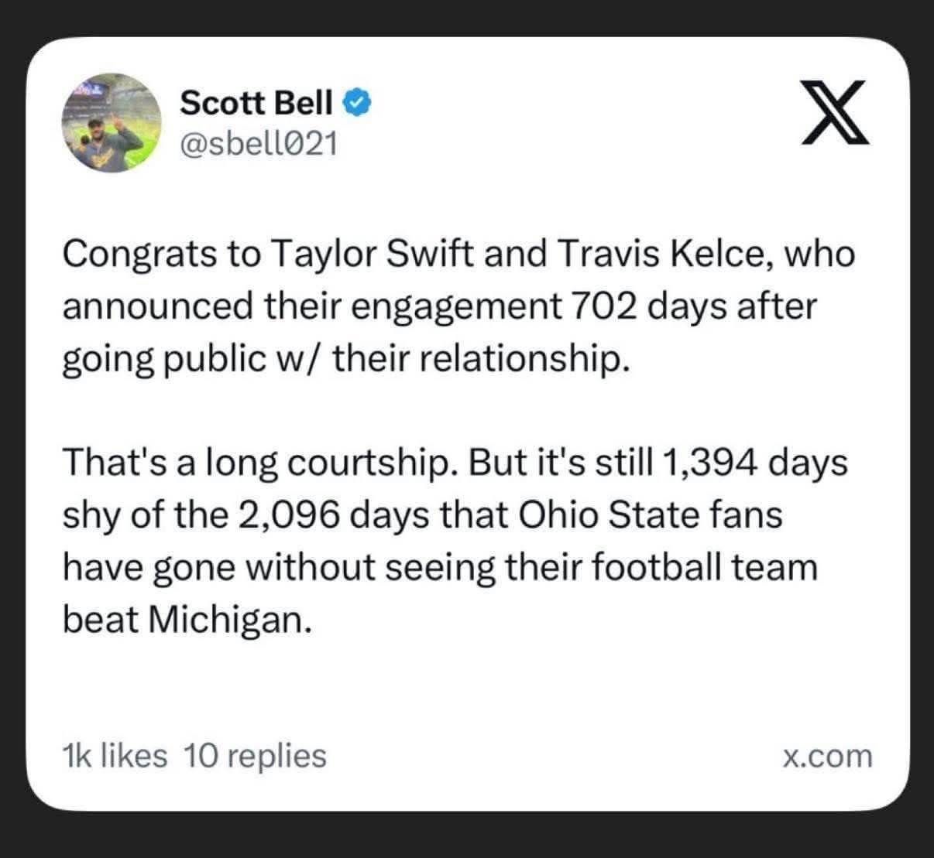934x858 pixels.
Task: Follow the x.com source link
Action: 826,757
